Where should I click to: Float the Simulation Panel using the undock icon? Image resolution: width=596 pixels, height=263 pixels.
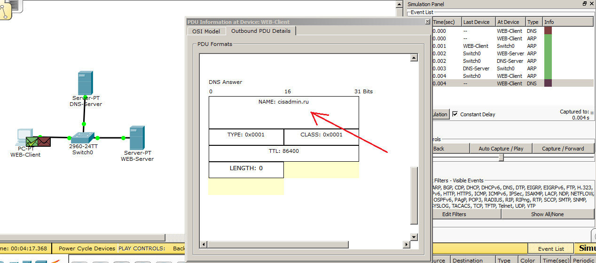(x=585, y=4)
